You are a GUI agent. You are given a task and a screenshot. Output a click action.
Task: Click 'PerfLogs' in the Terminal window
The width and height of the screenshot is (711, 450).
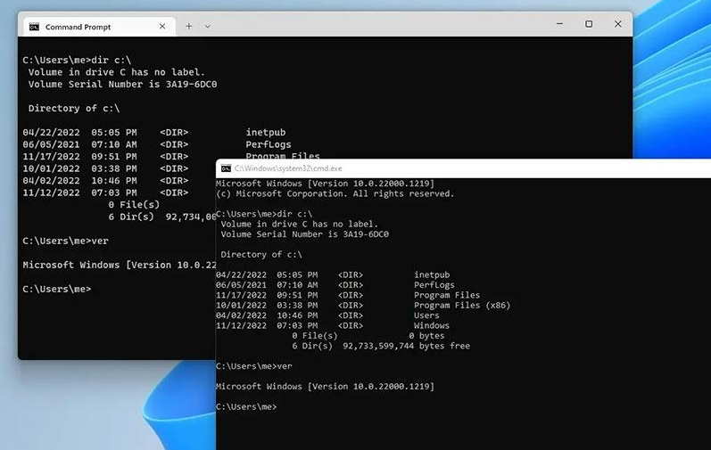(x=269, y=144)
